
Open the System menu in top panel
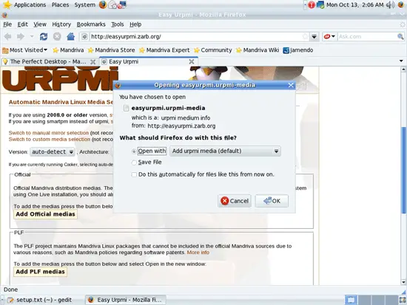pyautogui.click(x=84, y=4)
